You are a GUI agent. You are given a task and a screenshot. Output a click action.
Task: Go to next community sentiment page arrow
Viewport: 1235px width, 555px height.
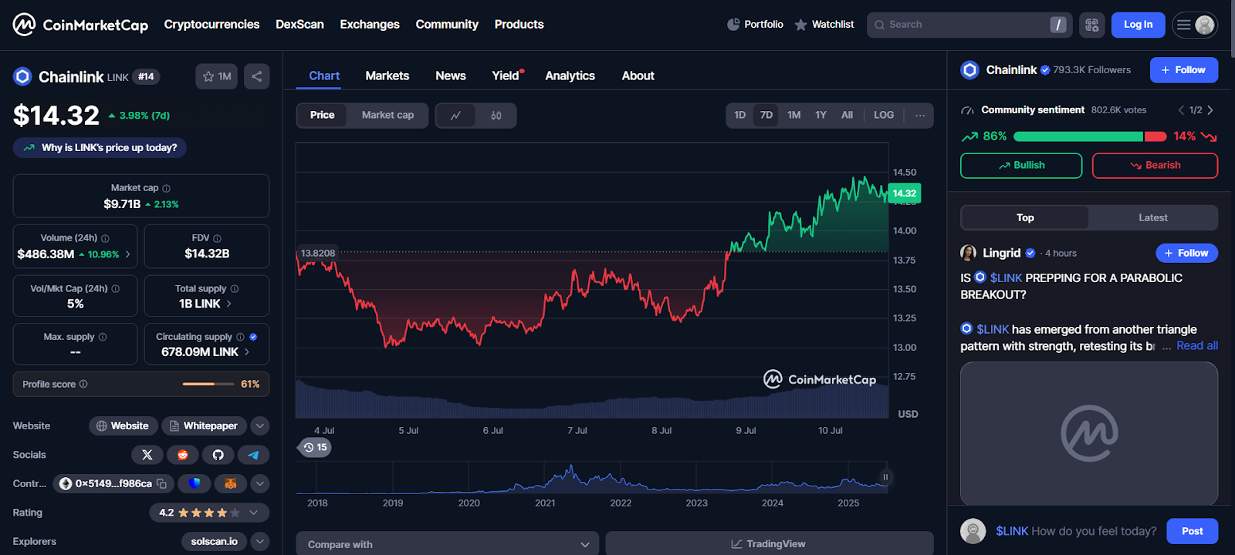tap(1210, 110)
